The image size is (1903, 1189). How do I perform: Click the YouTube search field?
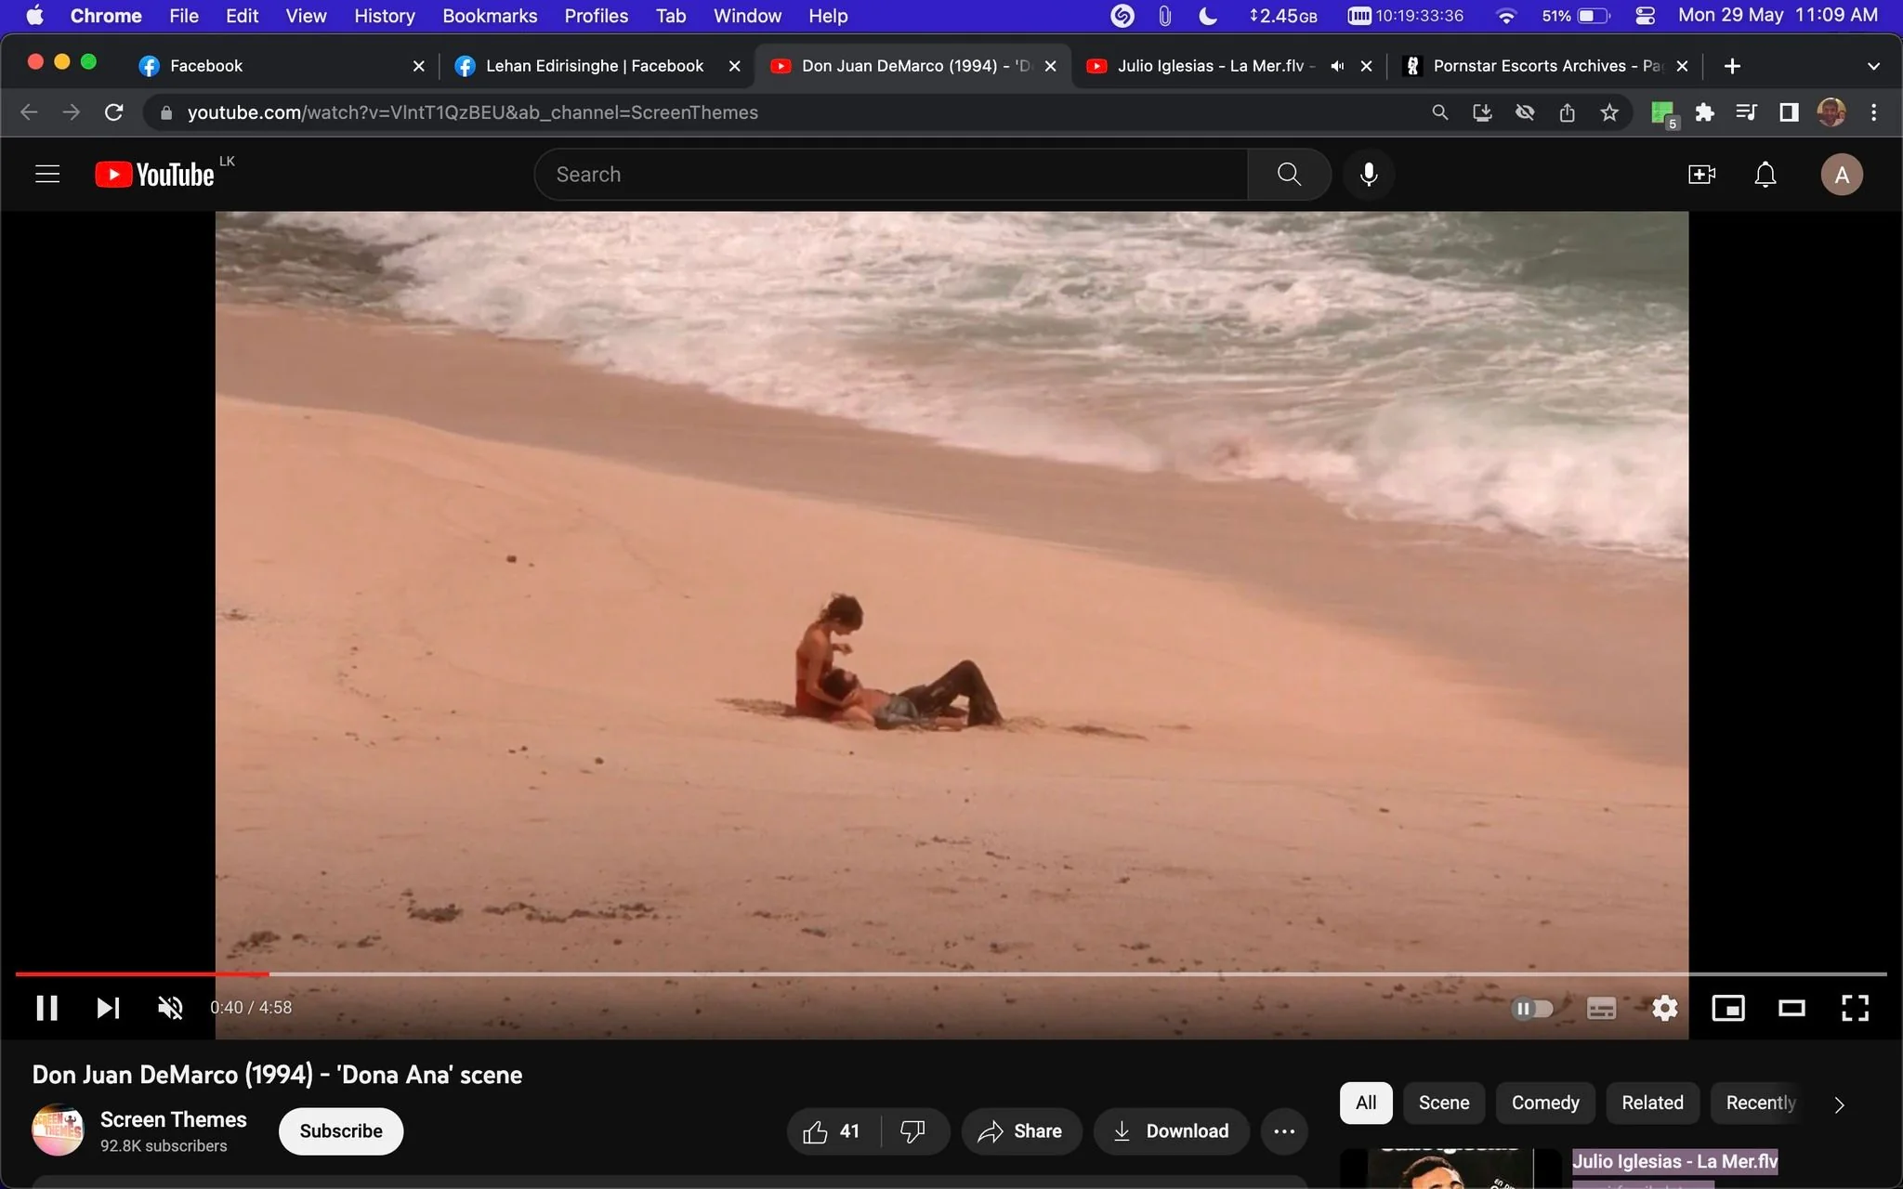pyautogui.click(x=890, y=175)
